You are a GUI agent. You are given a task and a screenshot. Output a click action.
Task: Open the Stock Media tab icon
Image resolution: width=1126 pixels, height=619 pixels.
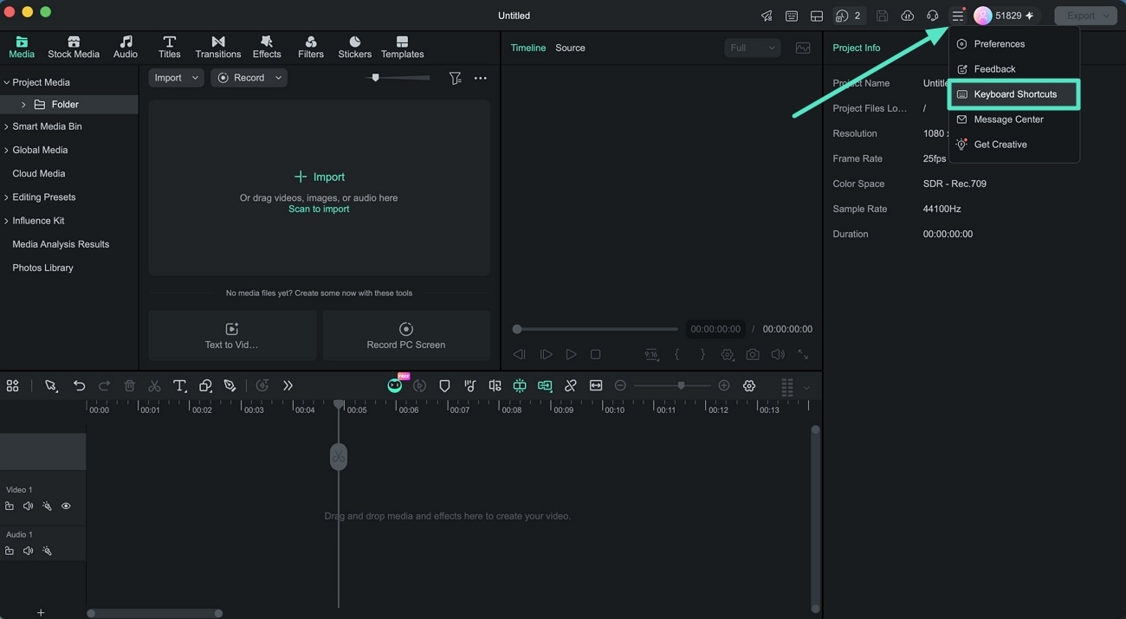click(x=74, y=42)
